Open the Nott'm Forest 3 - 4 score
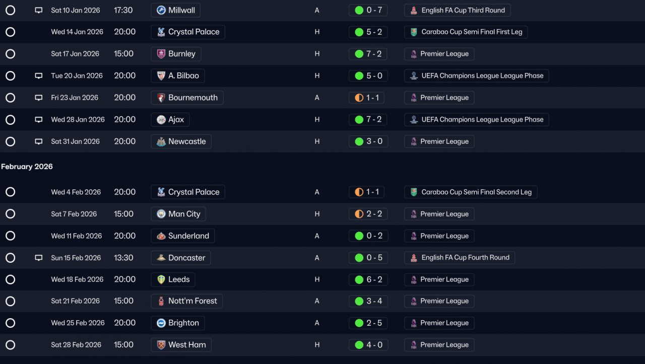This screenshot has height=364, width=645. 368,301
